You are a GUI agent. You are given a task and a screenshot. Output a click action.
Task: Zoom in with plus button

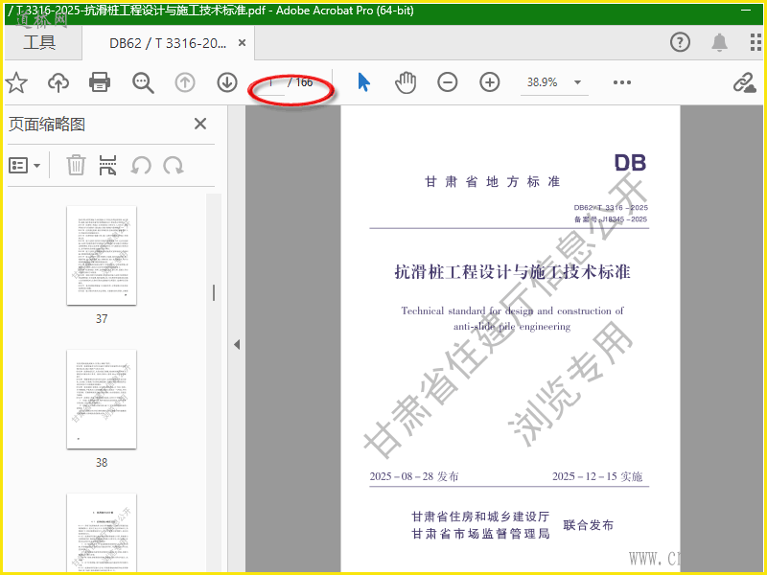[490, 82]
